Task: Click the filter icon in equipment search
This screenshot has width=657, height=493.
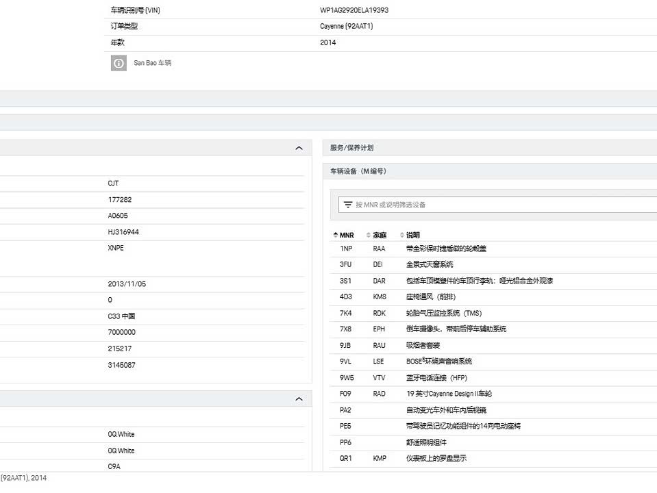Action: 348,205
